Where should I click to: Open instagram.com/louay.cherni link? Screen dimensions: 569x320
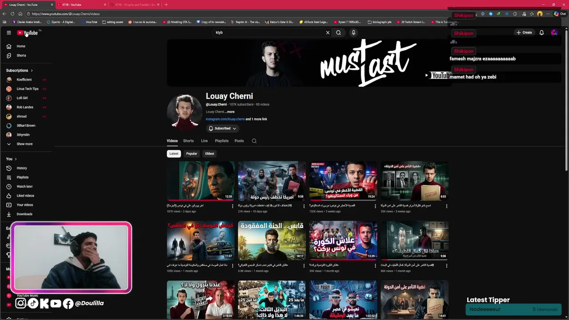tap(225, 119)
